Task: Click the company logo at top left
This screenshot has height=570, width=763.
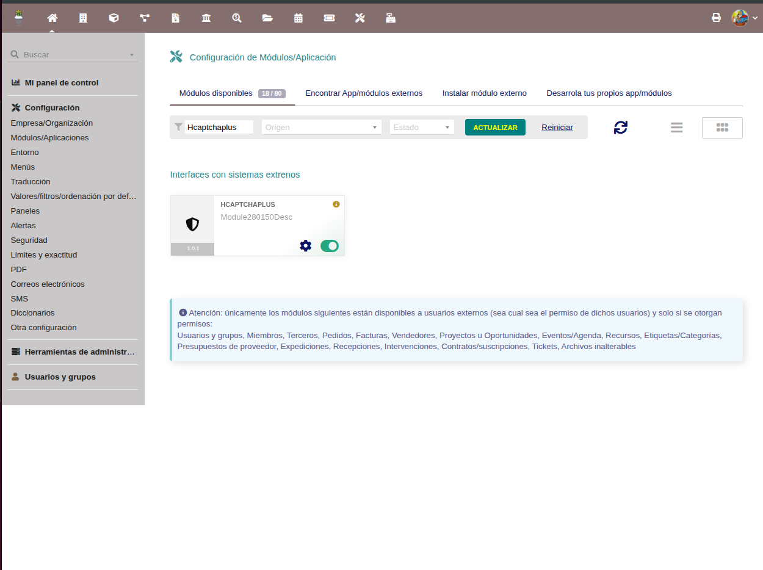Action: (x=19, y=18)
